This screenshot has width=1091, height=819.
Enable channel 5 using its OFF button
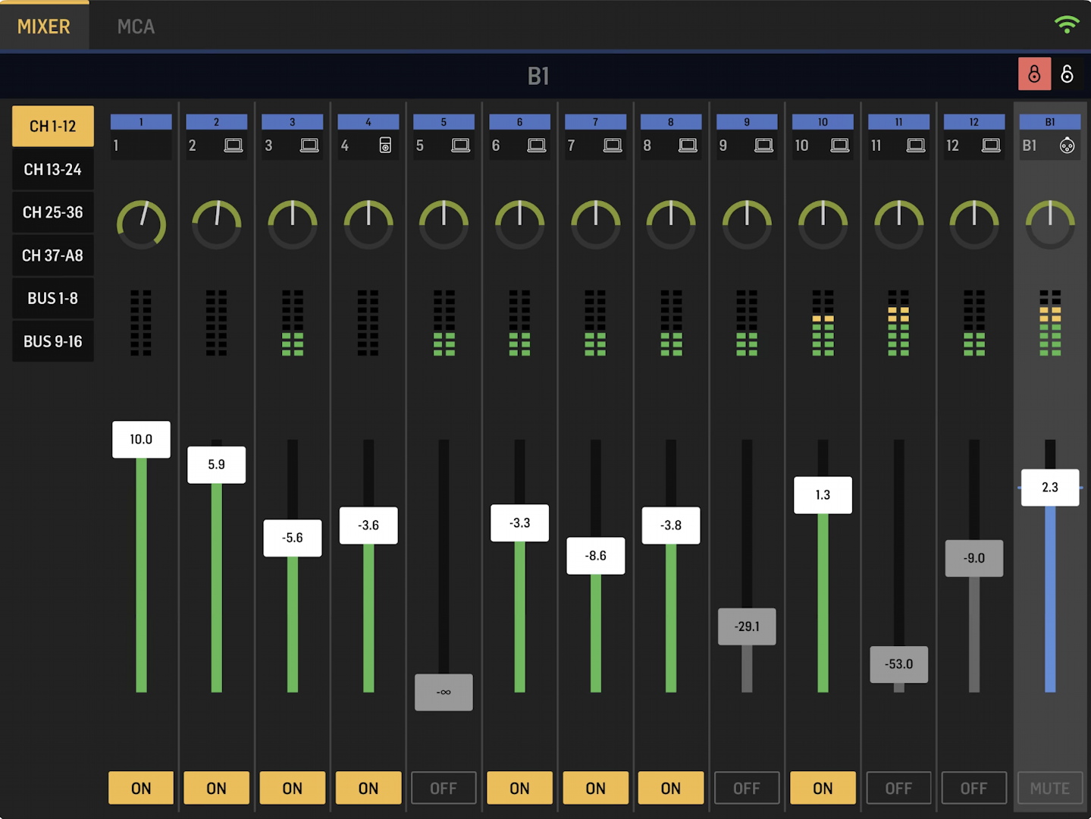pos(444,788)
